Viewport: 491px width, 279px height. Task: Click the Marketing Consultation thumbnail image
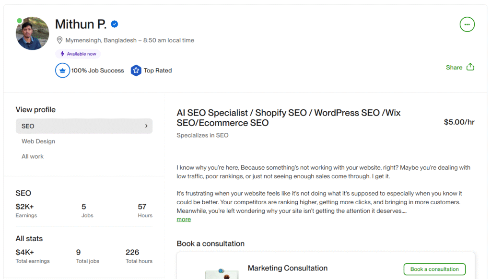(221, 273)
